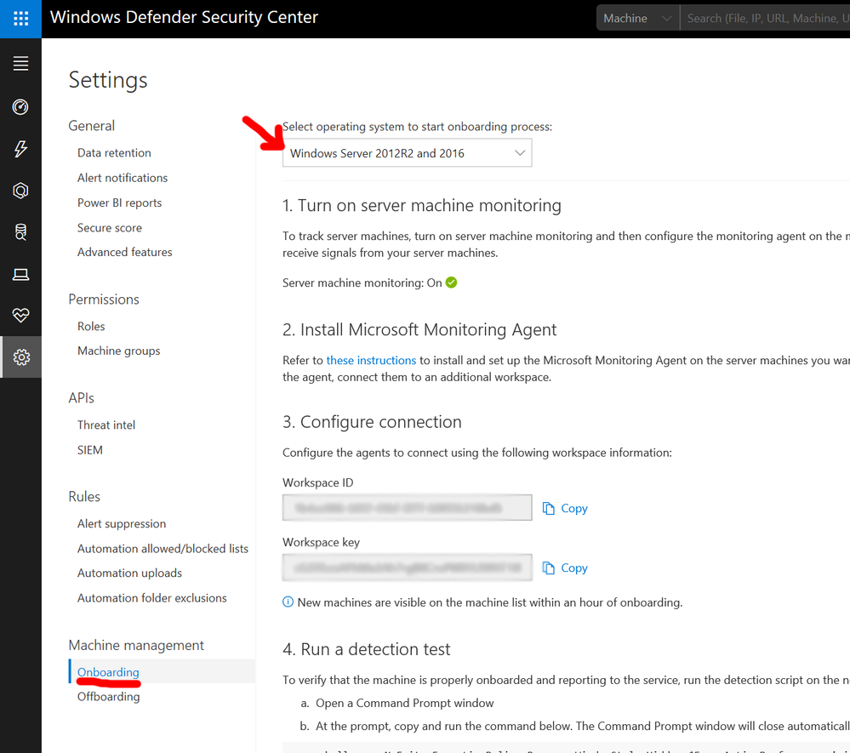Open Alert notifications settings
Screen dimensions: 850x753
point(123,178)
